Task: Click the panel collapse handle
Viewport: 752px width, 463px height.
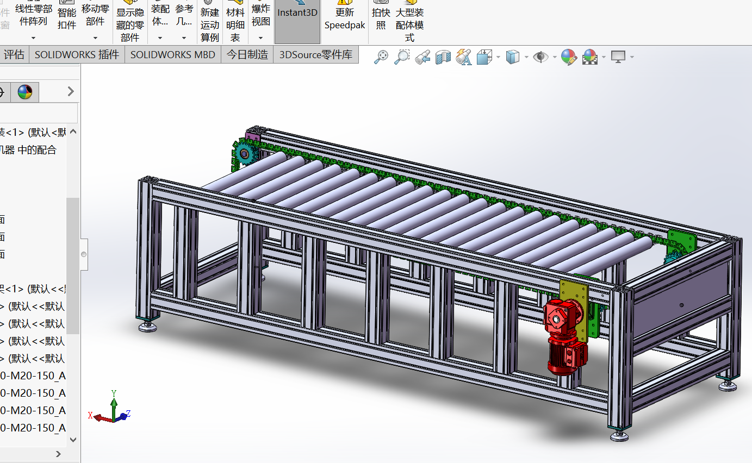Action: [84, 254]
